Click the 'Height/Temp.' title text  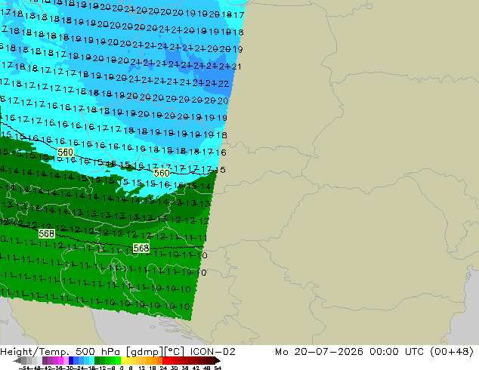pos(34,352)
